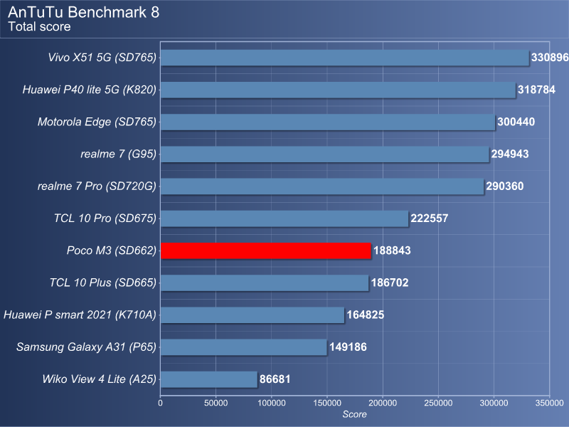Click the TCL 10 Pro bar
This screenshot has height=427, width=569.
[284, 218]
